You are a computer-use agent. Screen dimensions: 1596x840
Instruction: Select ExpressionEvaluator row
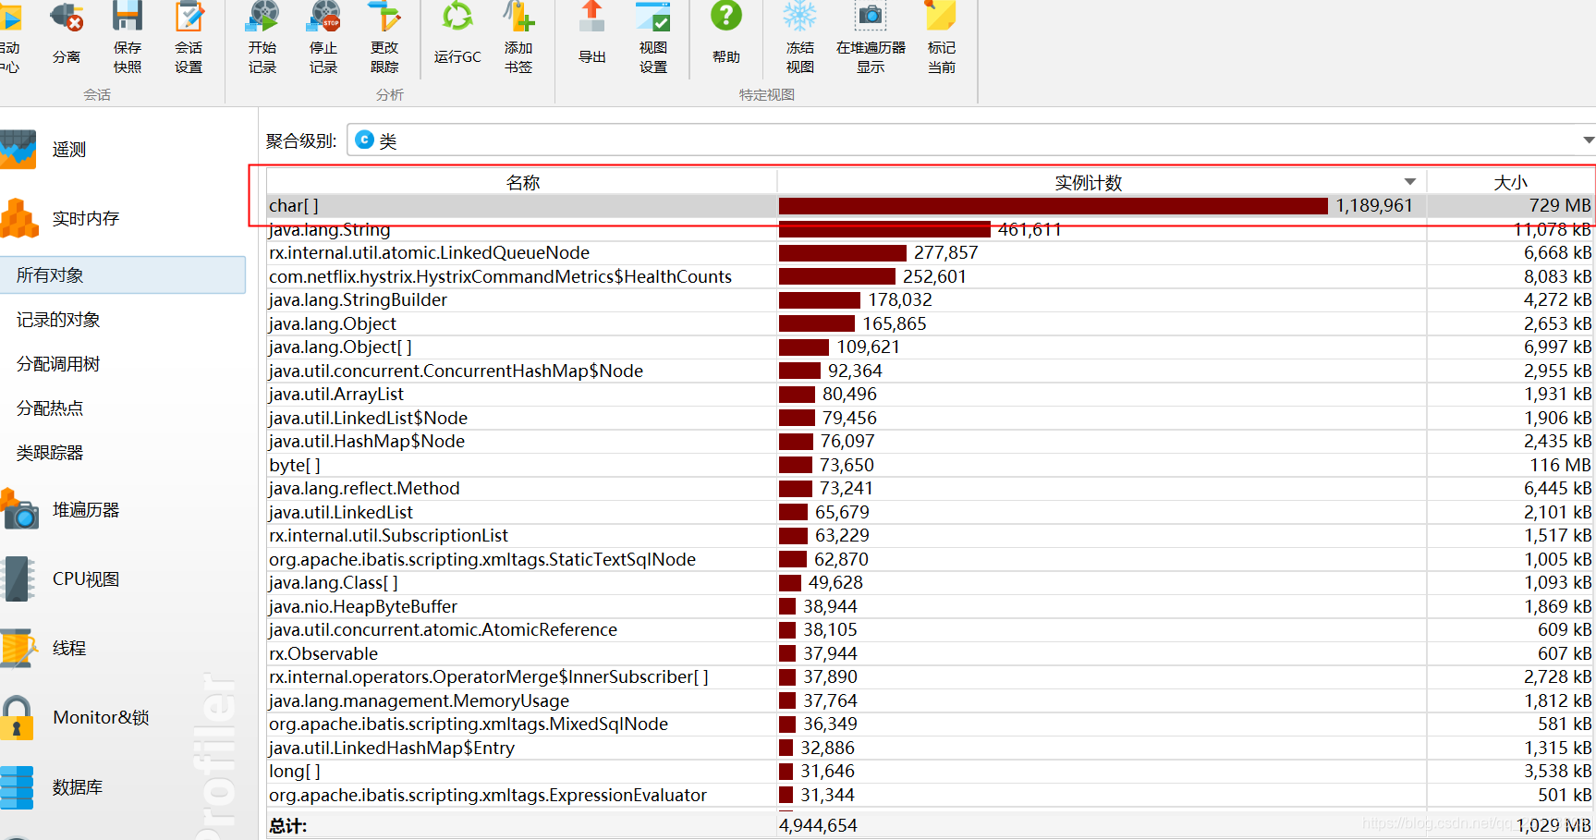(x=932, y=795)
